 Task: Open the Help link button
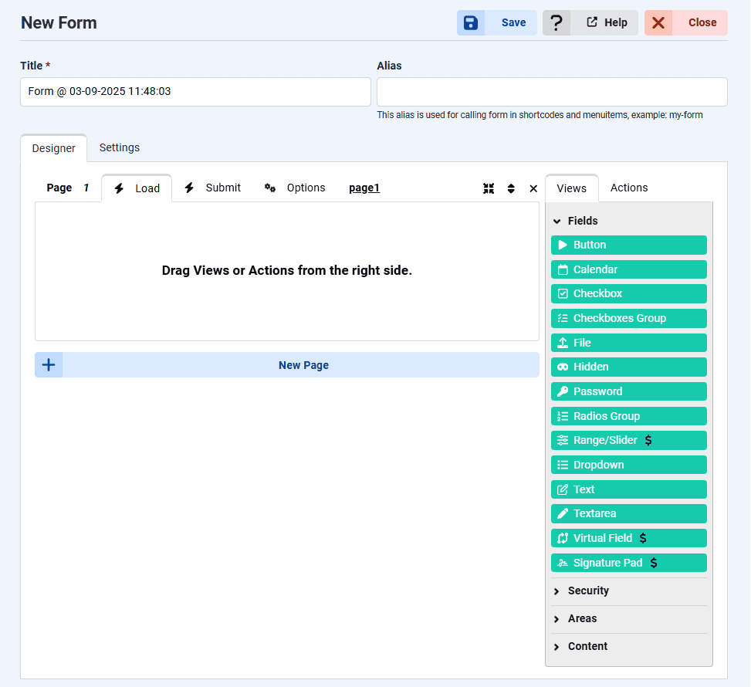point(607,23)
